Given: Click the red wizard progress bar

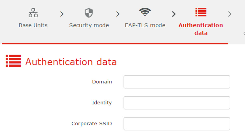Looking at the screenshot, I should click(115, 43).
